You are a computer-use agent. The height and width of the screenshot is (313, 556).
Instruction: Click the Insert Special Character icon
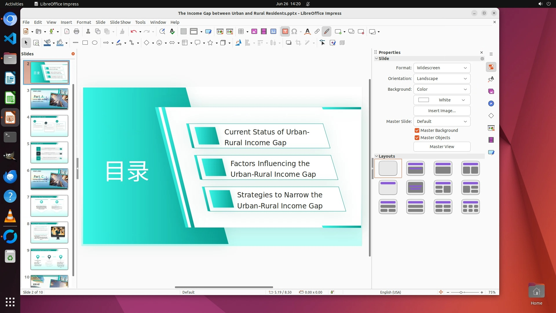[x=294, y=32]
